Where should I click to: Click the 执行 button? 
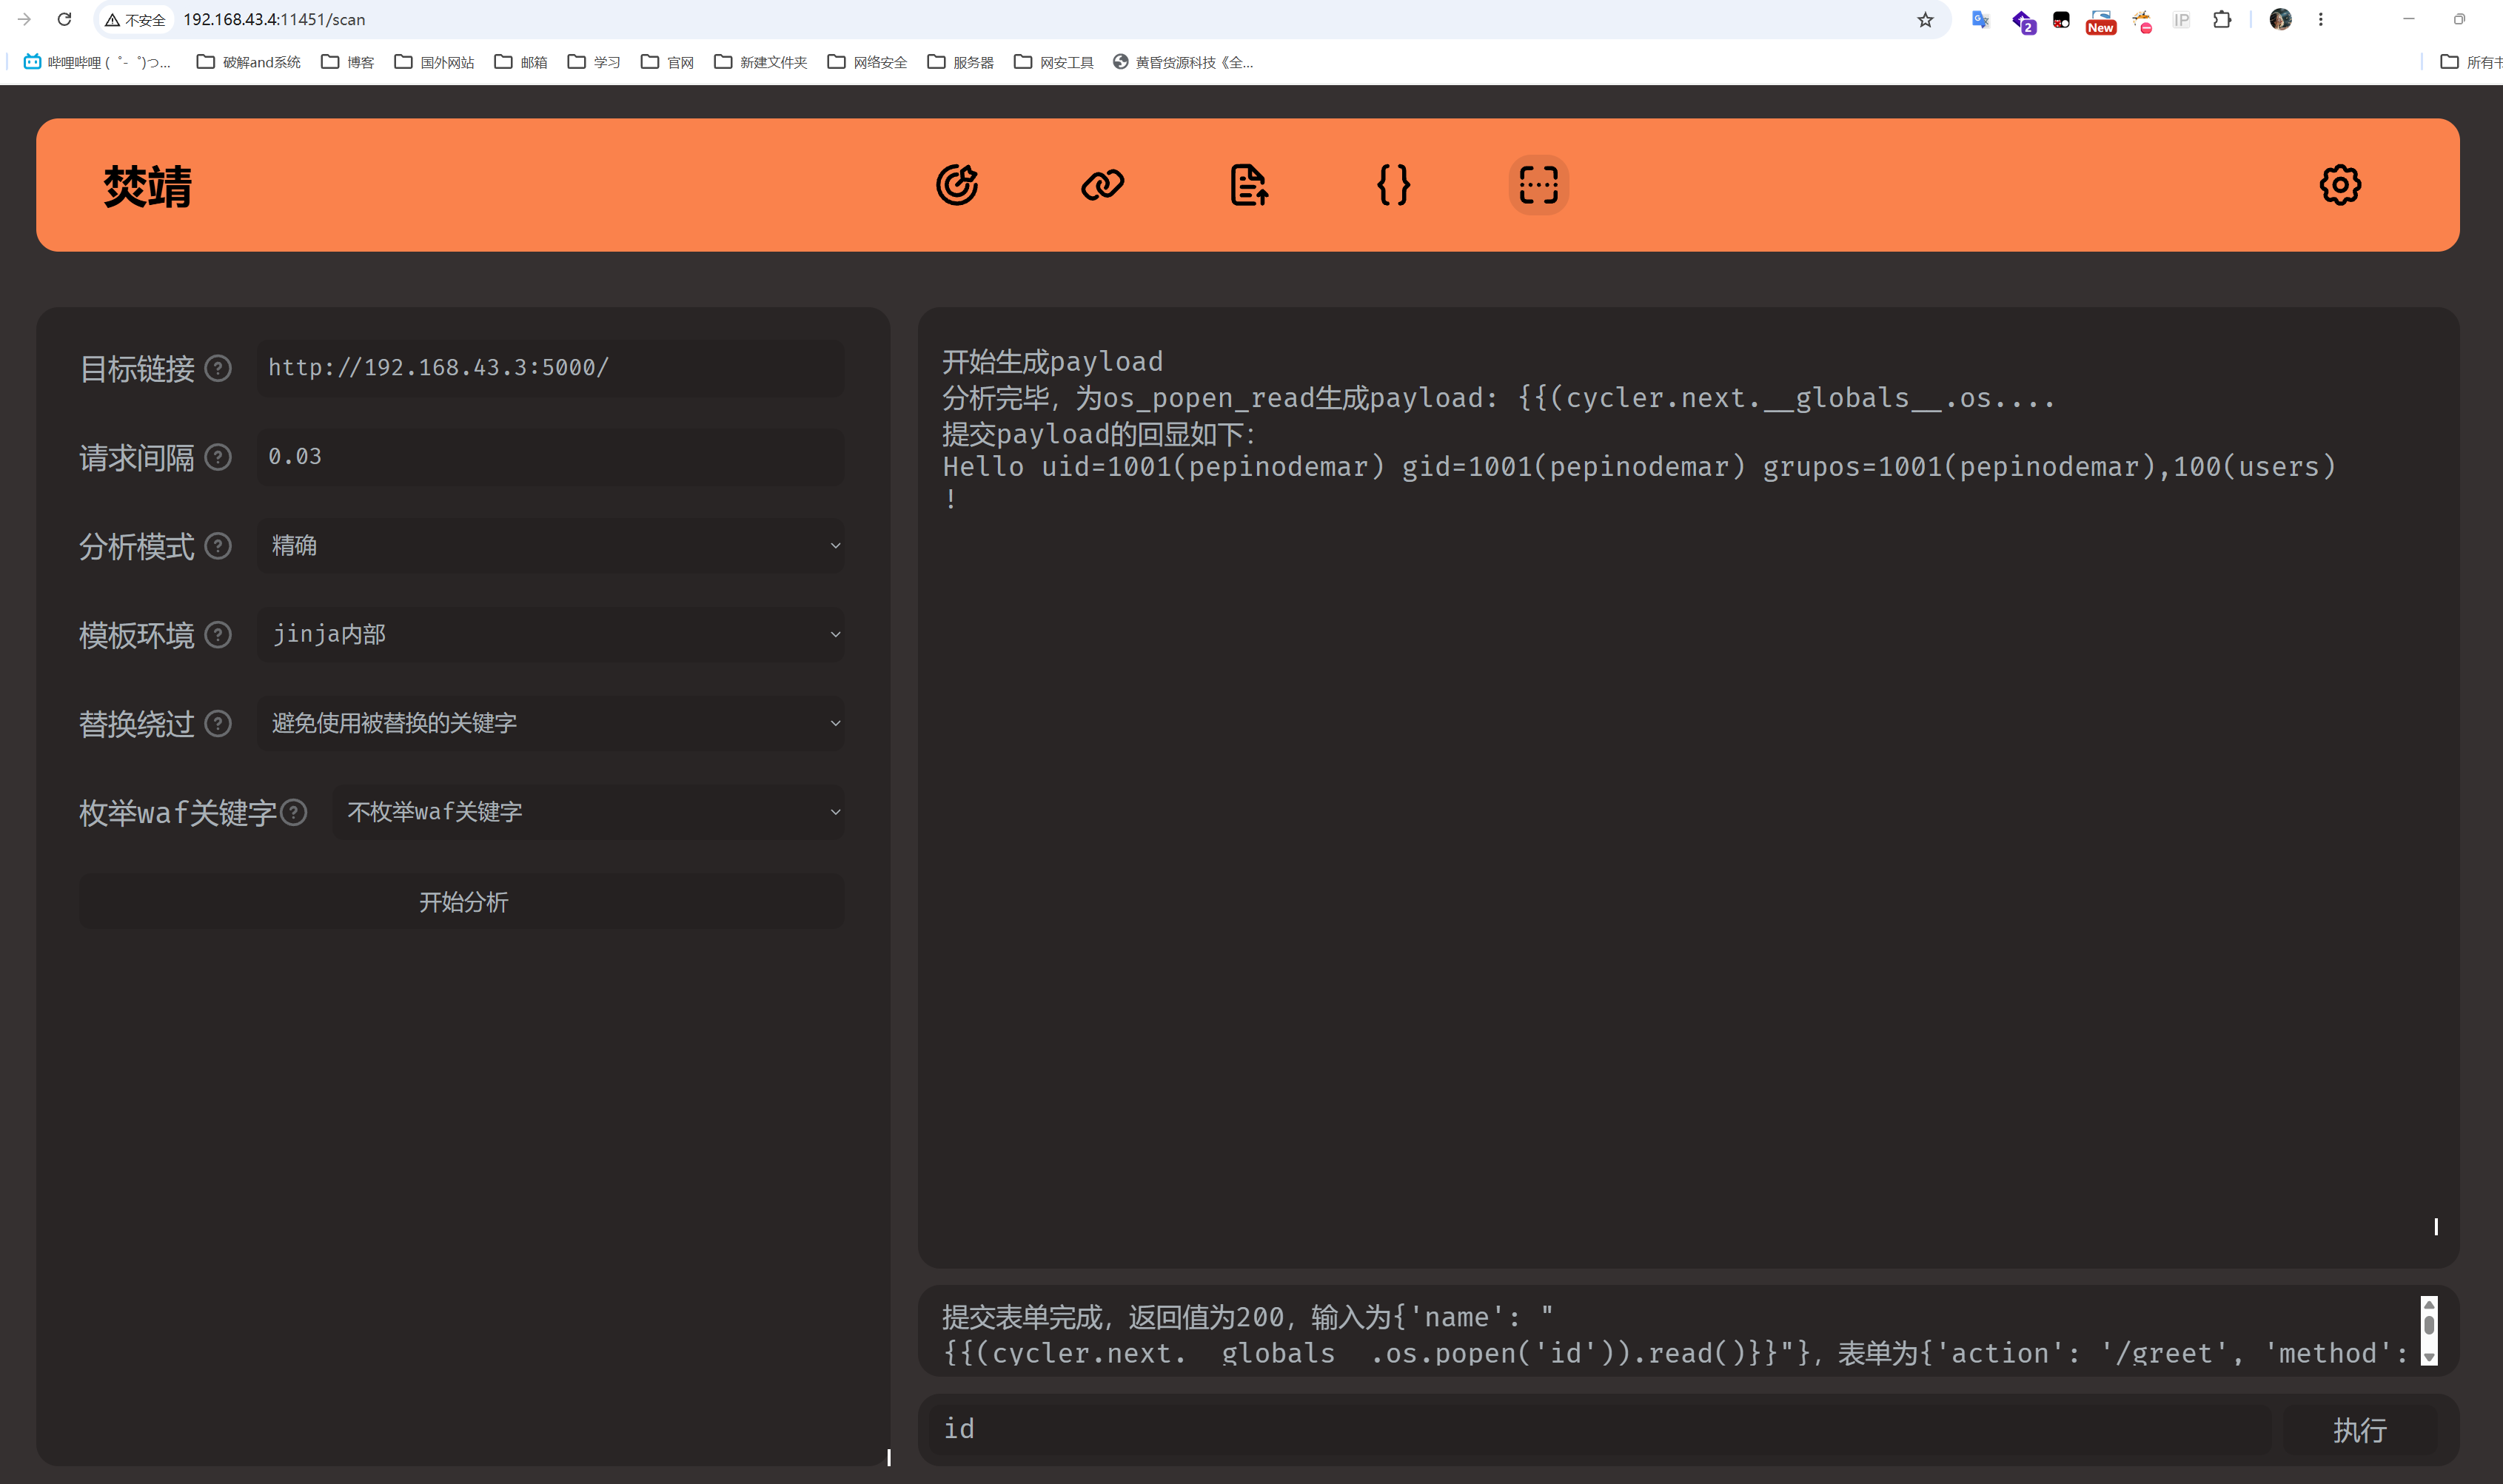point(2359,1430)
